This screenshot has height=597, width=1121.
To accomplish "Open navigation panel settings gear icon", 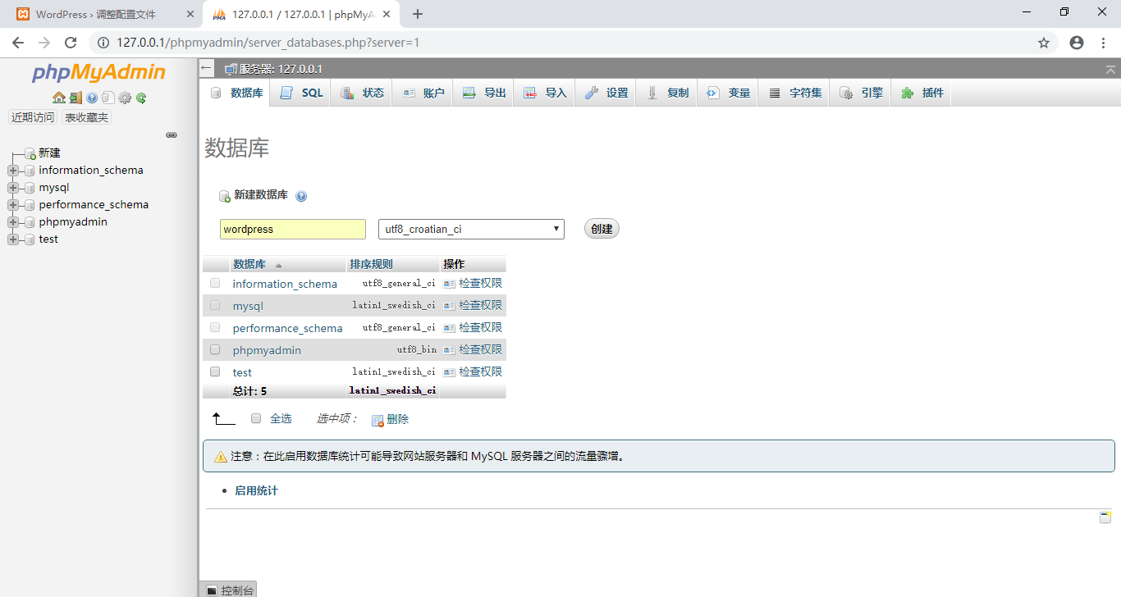I will pyautogui.click(x=125, y=98).
